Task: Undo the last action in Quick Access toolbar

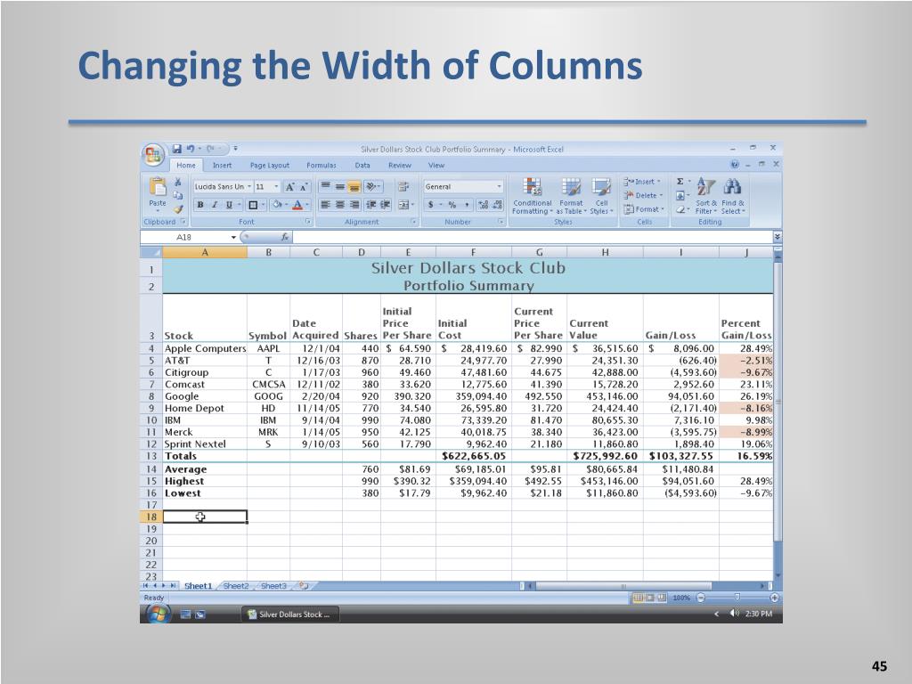Action: tap(191, 149)
